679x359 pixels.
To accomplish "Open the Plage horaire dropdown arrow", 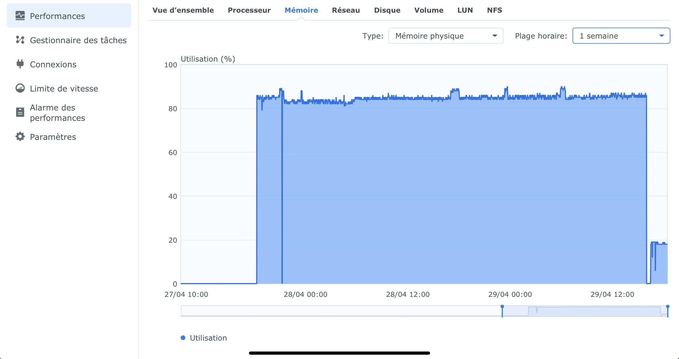I will 661,36.
